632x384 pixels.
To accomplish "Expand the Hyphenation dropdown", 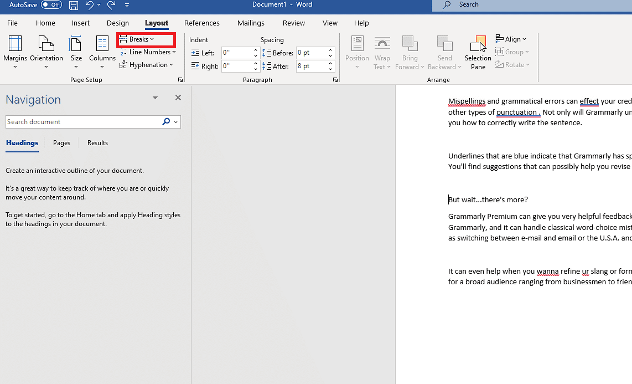I will [147, 65].
